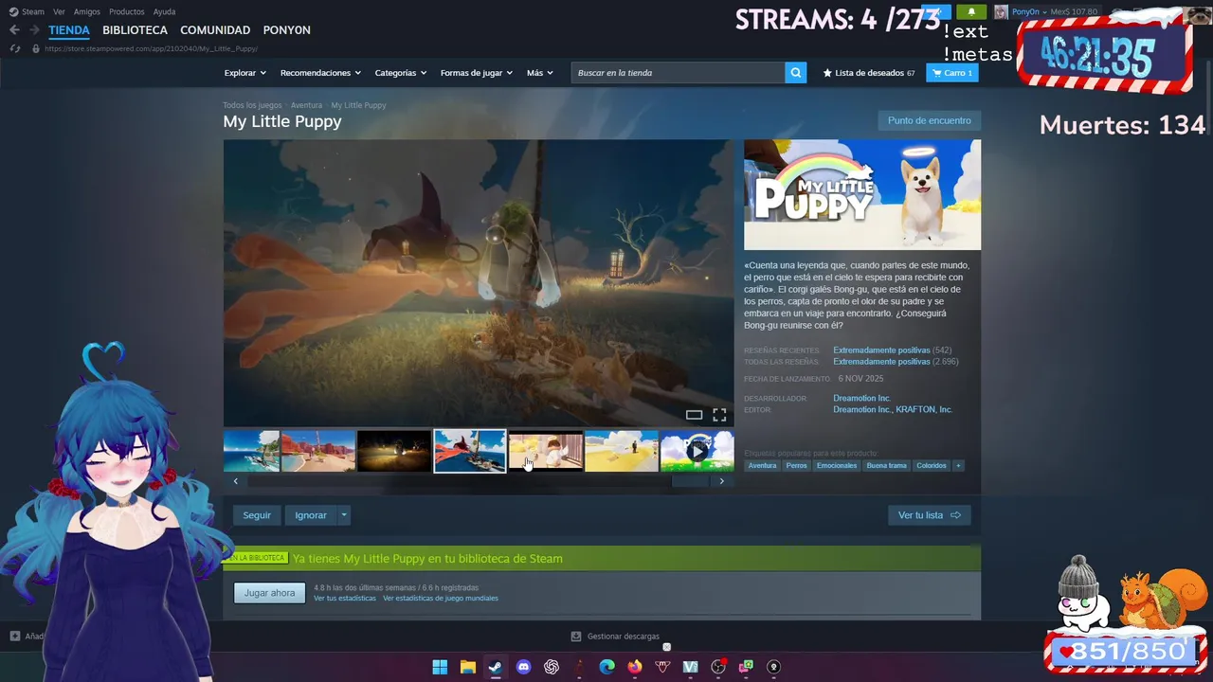Expand the Más dropdown
This screenshot has height=682, width=1213.
pyautogui.click(x=540, y=73)
